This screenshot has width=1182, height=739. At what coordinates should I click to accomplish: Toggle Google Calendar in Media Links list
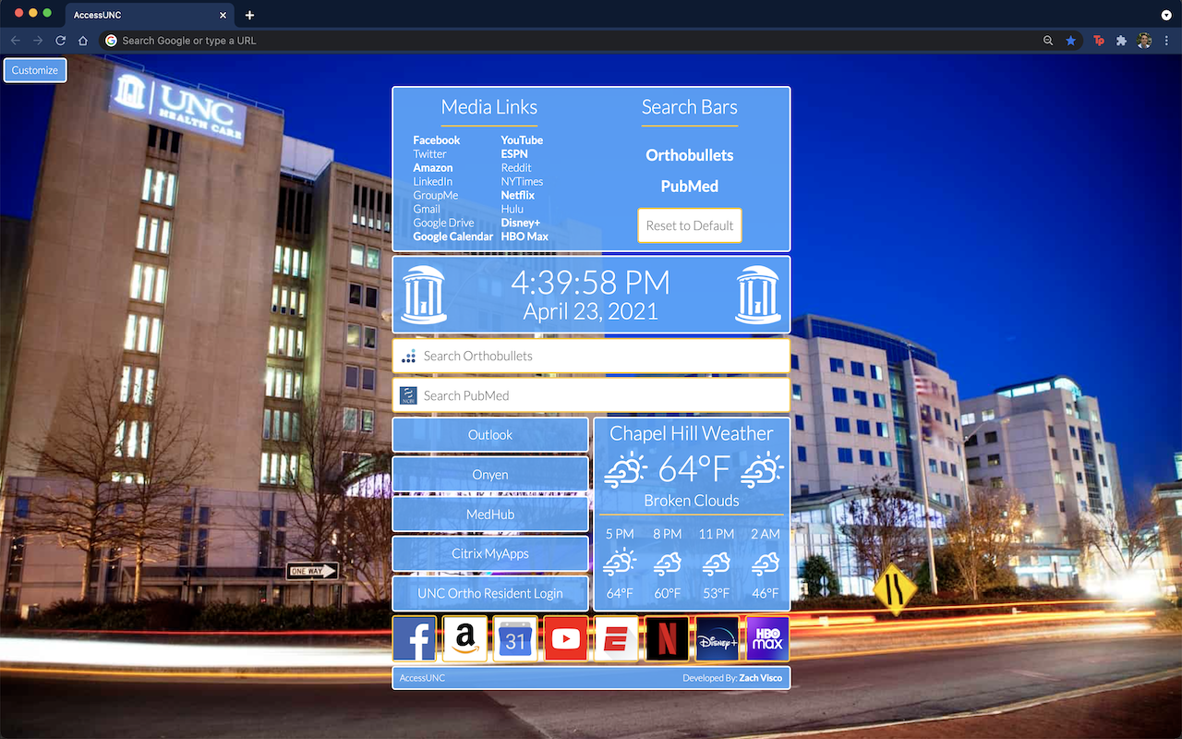[x=453, y=236]
